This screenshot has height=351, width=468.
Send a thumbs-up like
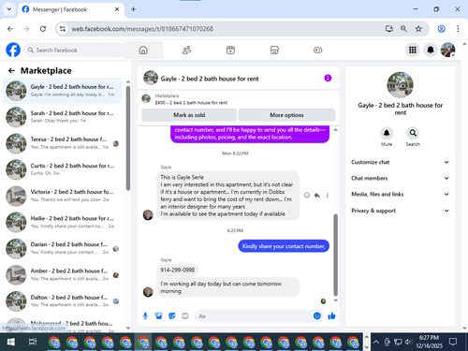point(331,316)
